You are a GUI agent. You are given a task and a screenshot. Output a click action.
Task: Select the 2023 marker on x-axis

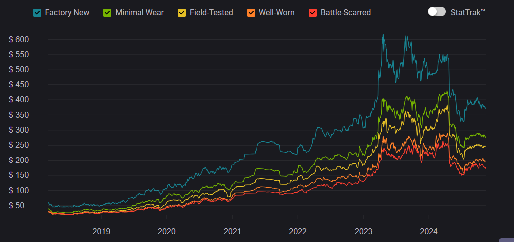[363, 231]
